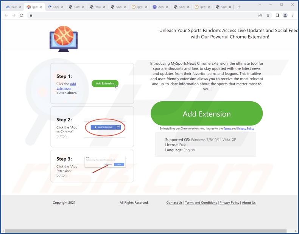Maximize the browser window
This screenshot has width=299, height=234.
tap(282, 5)
